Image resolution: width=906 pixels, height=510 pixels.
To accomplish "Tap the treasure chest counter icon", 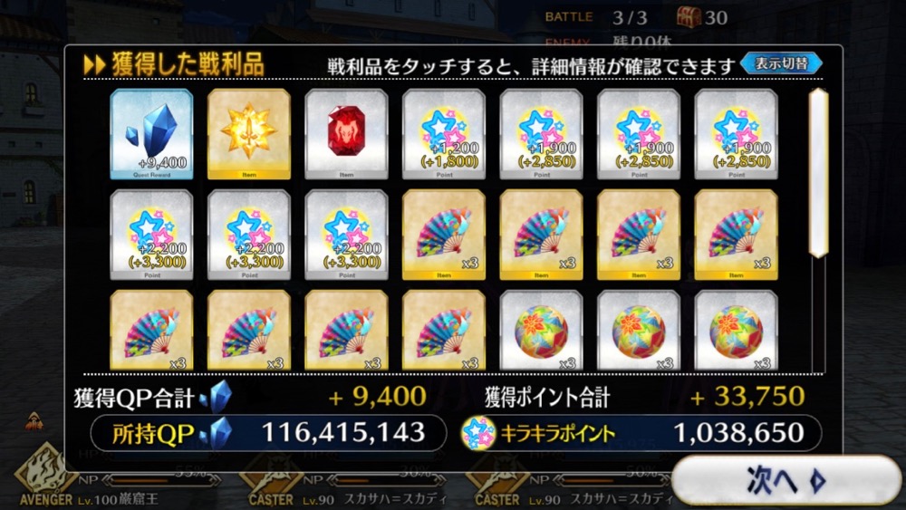I will [x=689, y=16].
